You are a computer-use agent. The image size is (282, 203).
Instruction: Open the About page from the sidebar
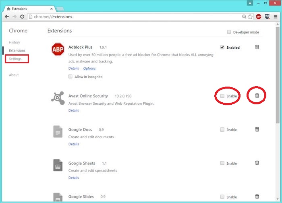pos(14,75)
